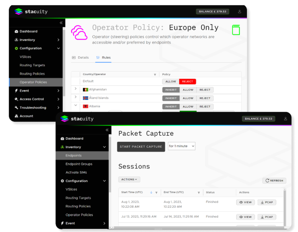298x232 pixels.
Task: Set Albania policy to INHERIT
Action: tap(171, 107)
